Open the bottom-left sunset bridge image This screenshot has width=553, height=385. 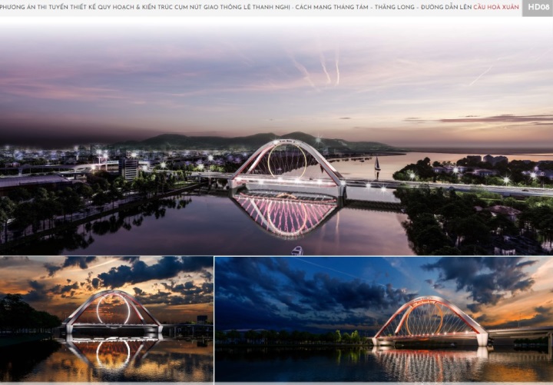(106, 319)
